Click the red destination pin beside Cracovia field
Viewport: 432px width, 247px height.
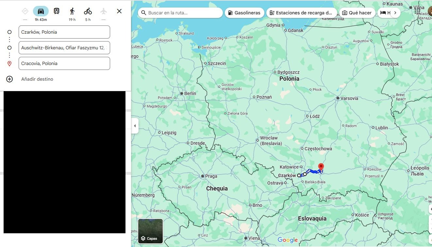(9, 64)
